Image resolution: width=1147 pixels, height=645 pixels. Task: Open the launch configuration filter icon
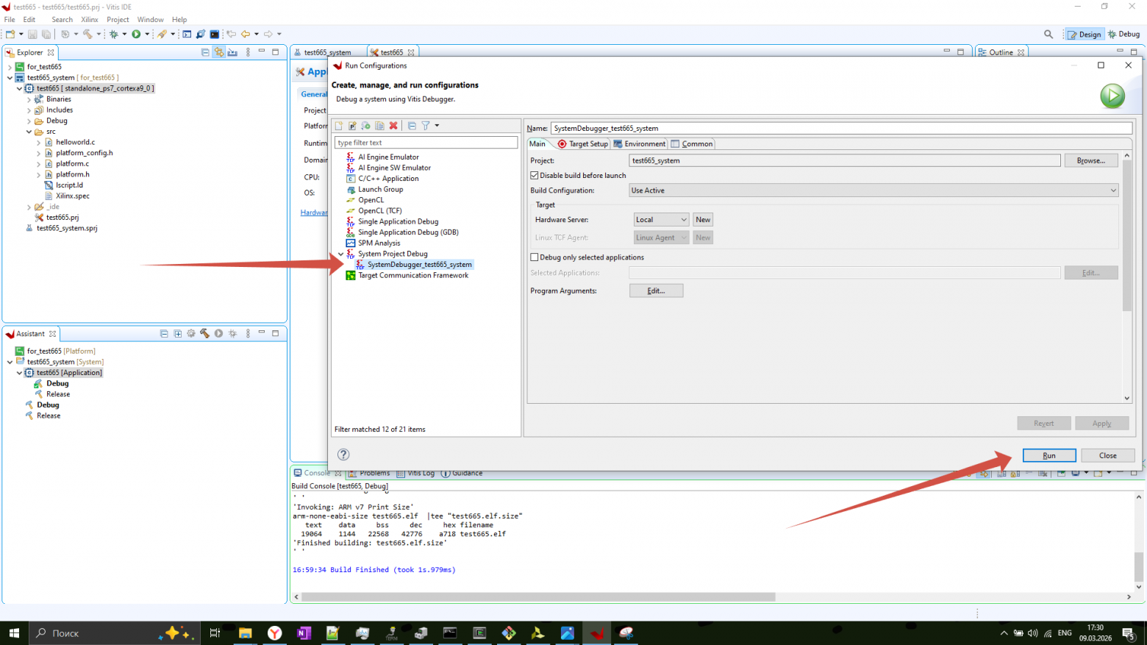426,126
